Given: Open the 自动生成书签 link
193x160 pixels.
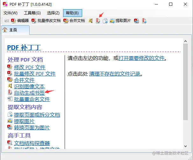Looking at the screenshot, I should (29, 93).
